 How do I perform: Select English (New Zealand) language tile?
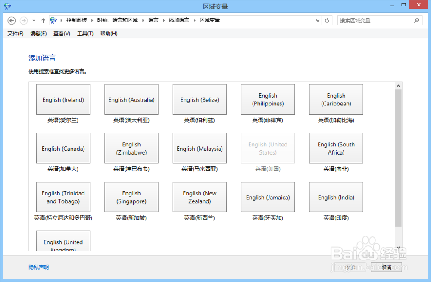point(199,197)
